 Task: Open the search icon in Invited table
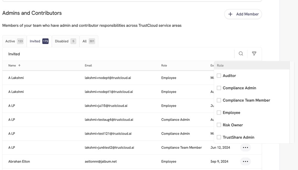pyautogui.click(x=241, y=54)
